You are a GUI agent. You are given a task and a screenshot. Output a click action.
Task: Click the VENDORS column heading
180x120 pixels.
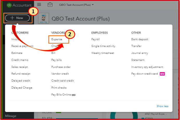pyautogui.click(x=58, y=33)
